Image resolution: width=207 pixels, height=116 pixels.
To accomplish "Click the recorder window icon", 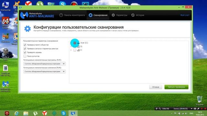I will [157, 109].
